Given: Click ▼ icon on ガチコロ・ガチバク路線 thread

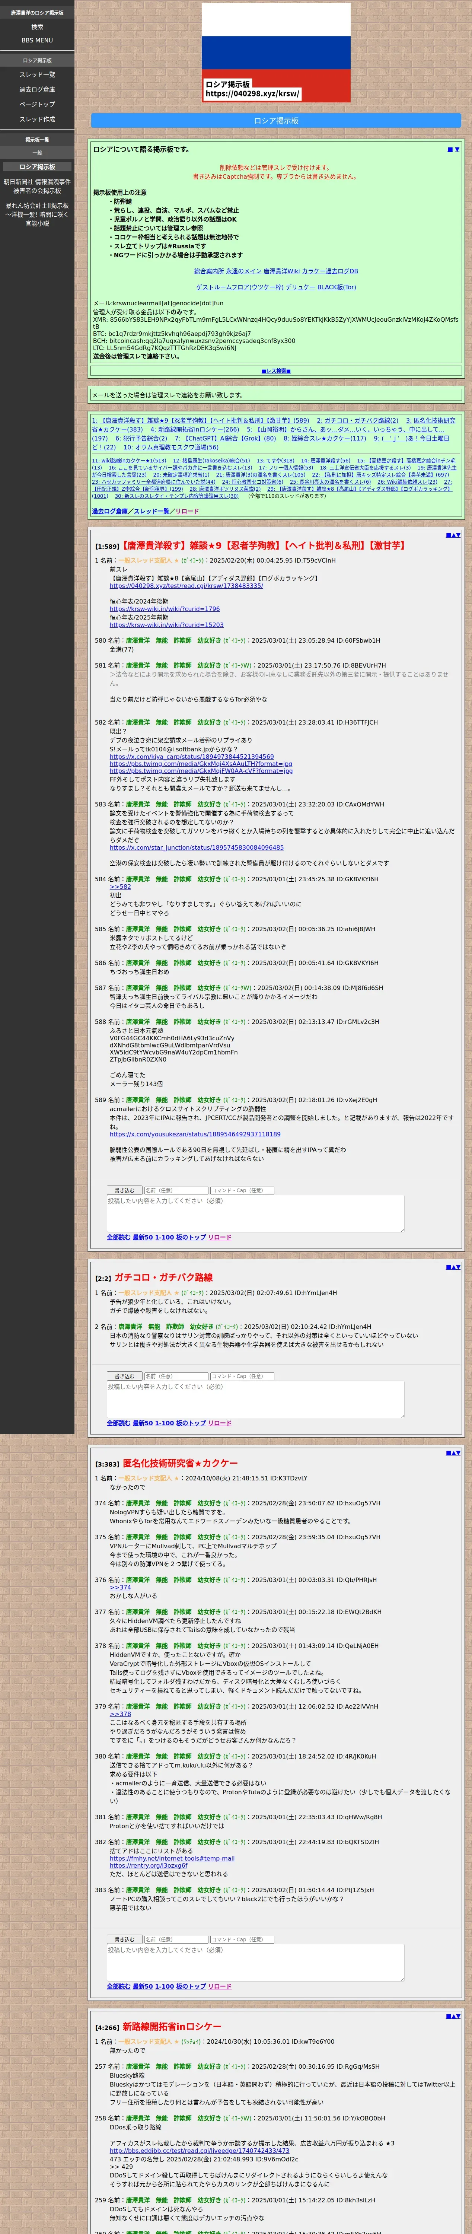Looking at the screenshot, I should click(458, 1267).
